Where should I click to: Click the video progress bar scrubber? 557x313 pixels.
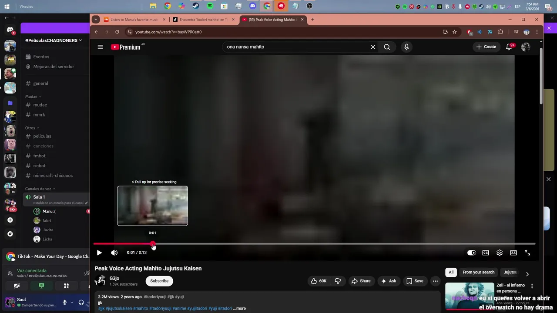point(153,244)
